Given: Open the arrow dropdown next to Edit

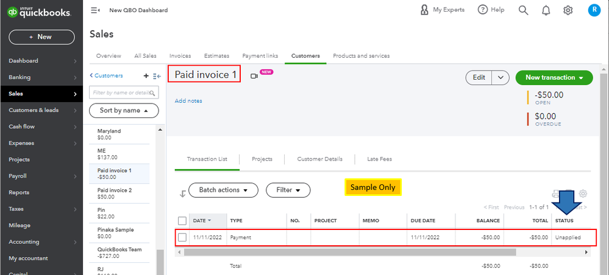Looking at the screenshot, I should pos(500,78).
